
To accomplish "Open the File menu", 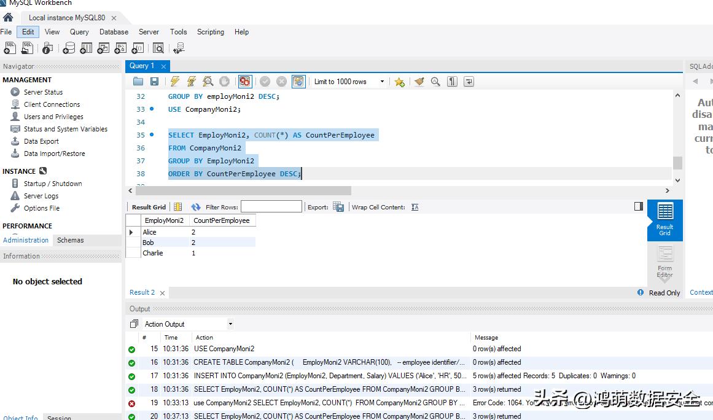I will (6, 32).
